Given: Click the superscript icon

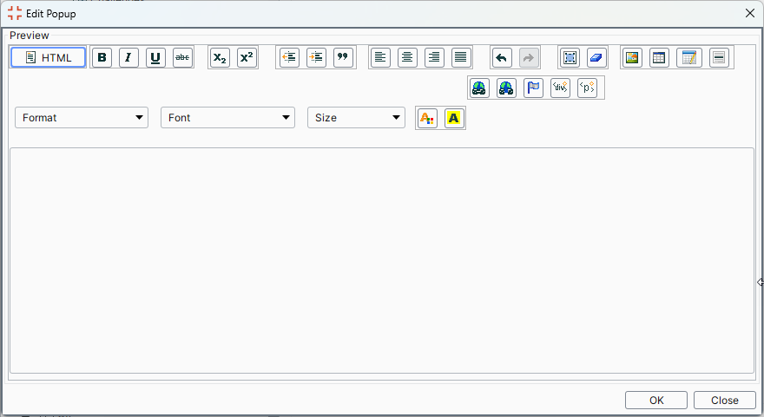Looking at the screenshot, I should (x=247, y=58).
